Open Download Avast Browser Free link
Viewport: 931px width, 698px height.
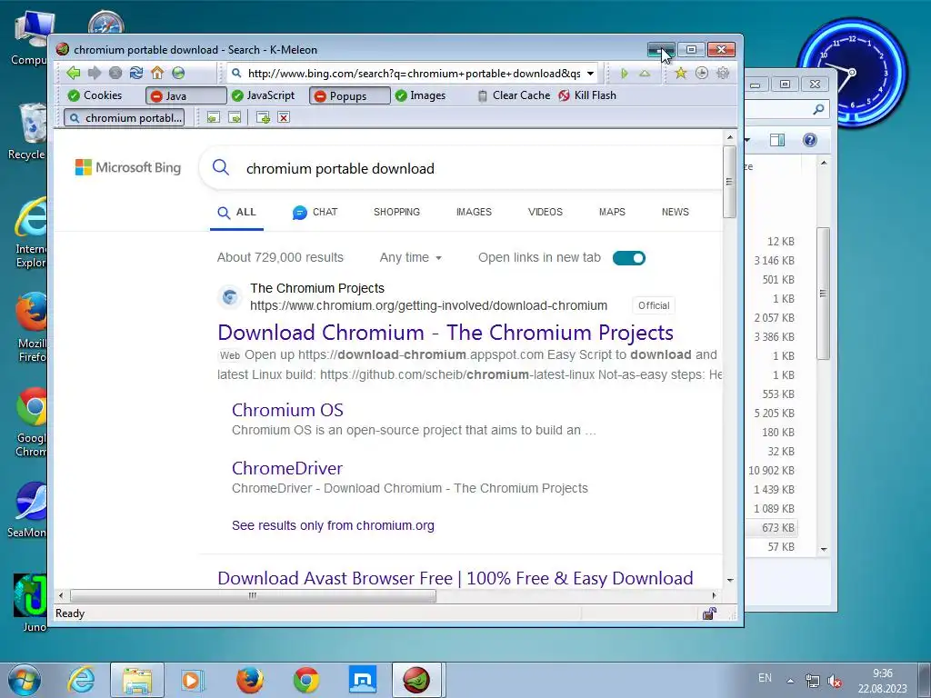click(455, 578)
